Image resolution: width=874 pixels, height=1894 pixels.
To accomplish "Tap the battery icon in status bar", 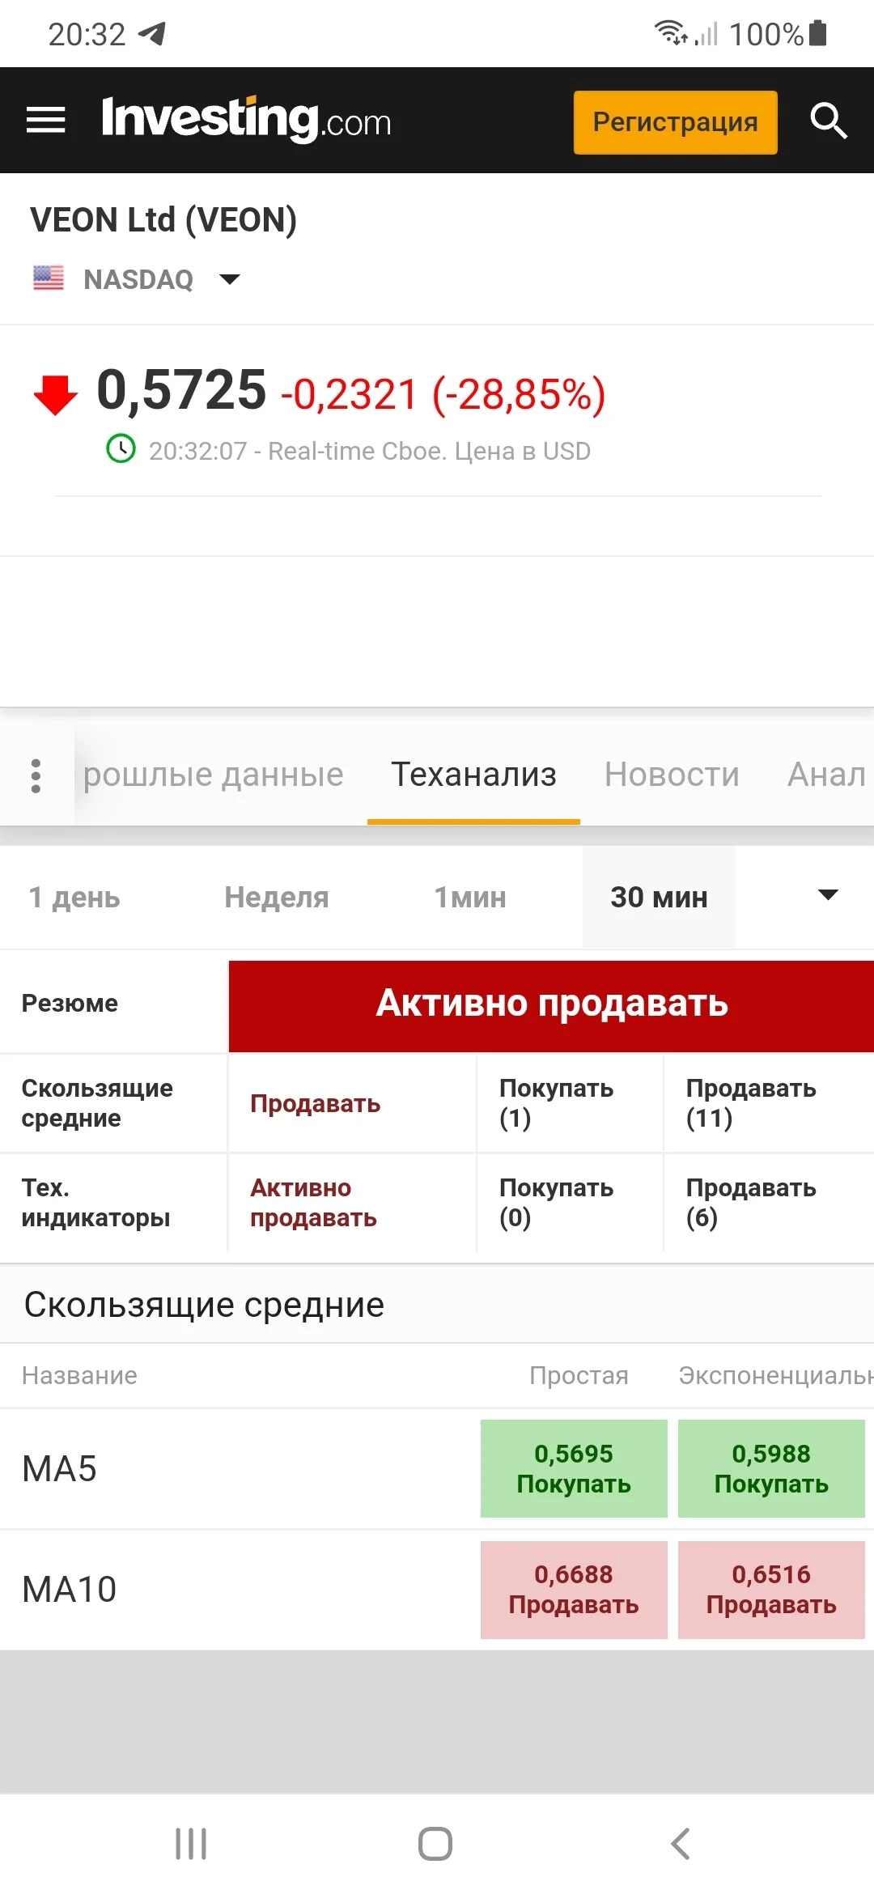I will point(818,33).
